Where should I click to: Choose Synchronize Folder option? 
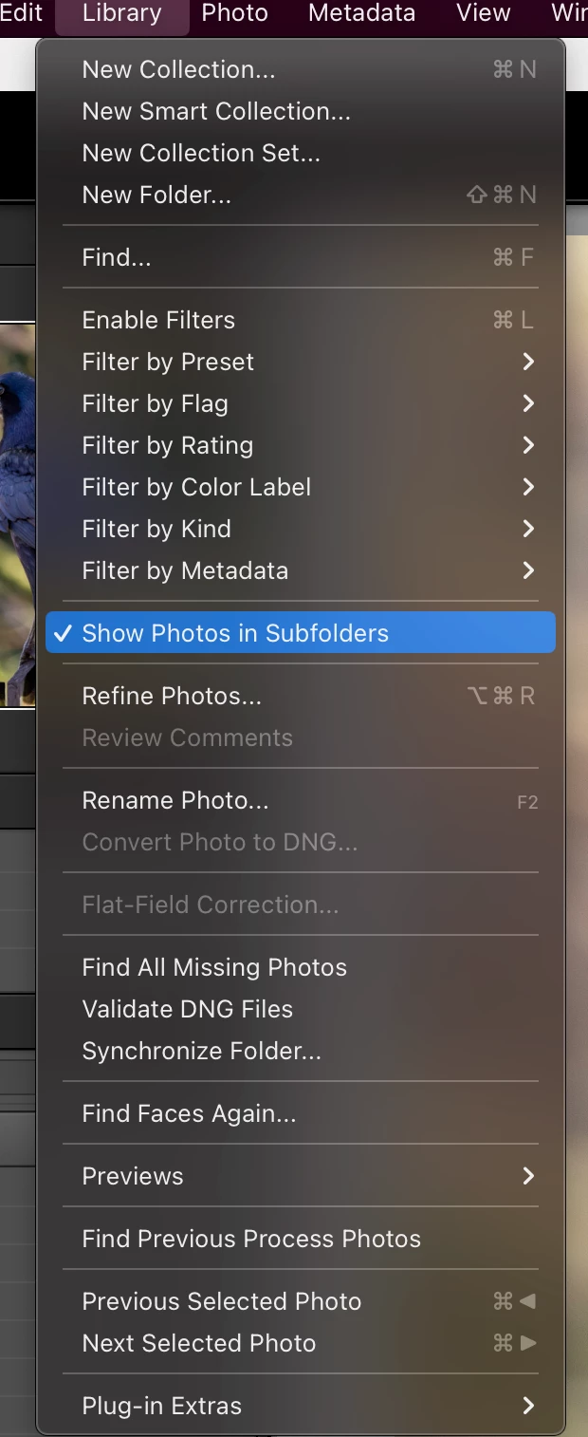[x=300, y=1051]
